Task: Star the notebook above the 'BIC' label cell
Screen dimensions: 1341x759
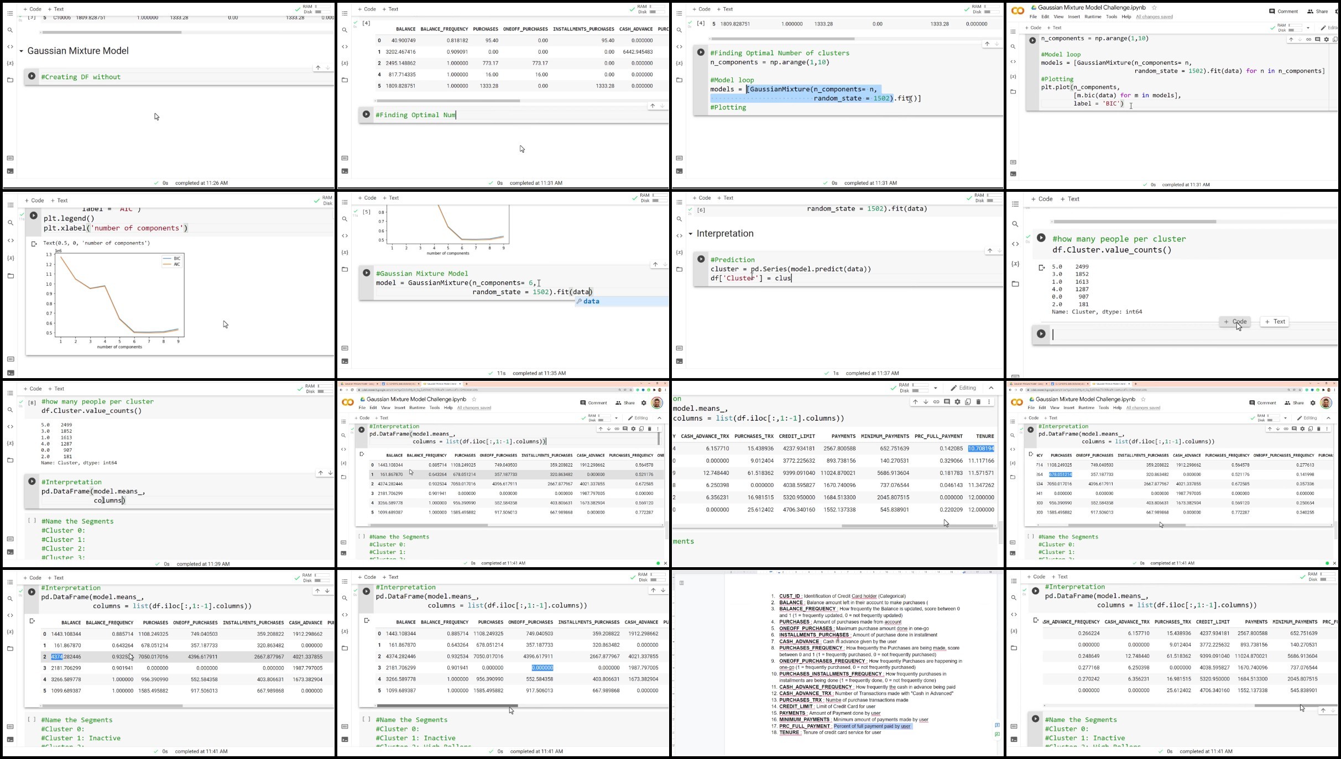Action: (1154, 8)
